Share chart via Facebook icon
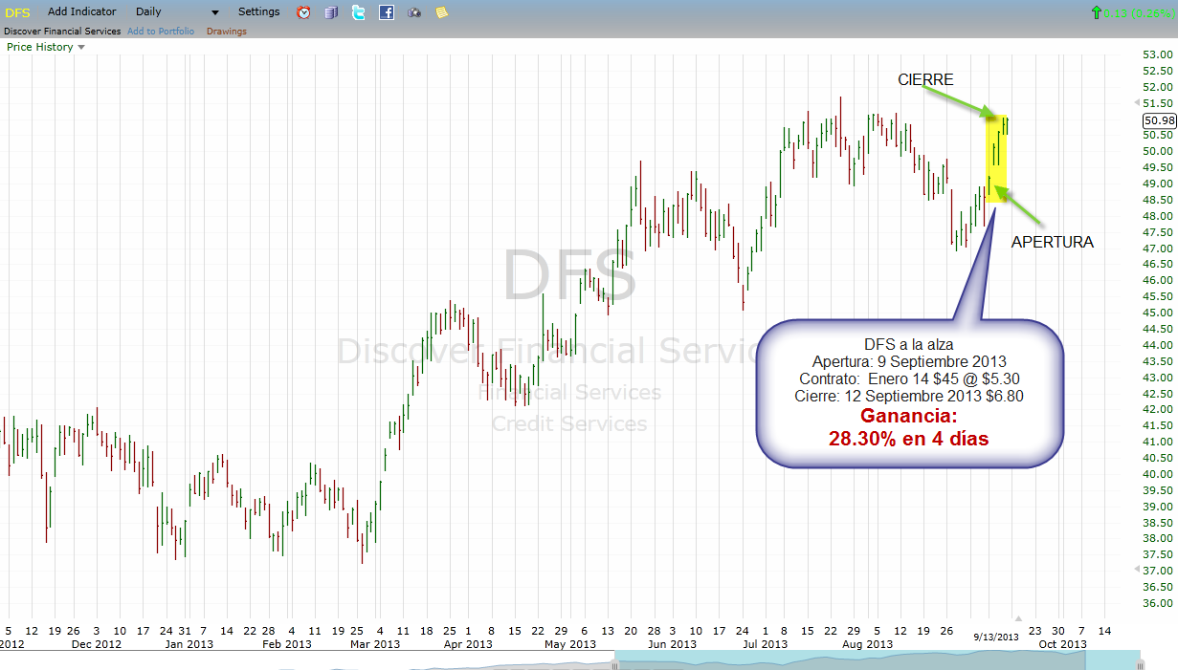 pyautogui.click(x=387, y=12)
